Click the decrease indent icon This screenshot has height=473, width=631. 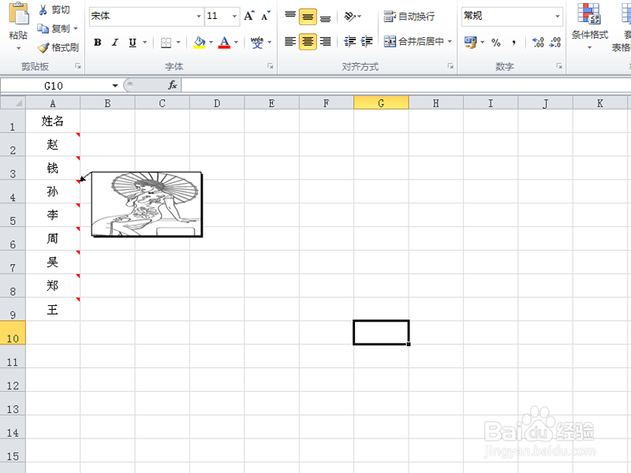point(349,42)
